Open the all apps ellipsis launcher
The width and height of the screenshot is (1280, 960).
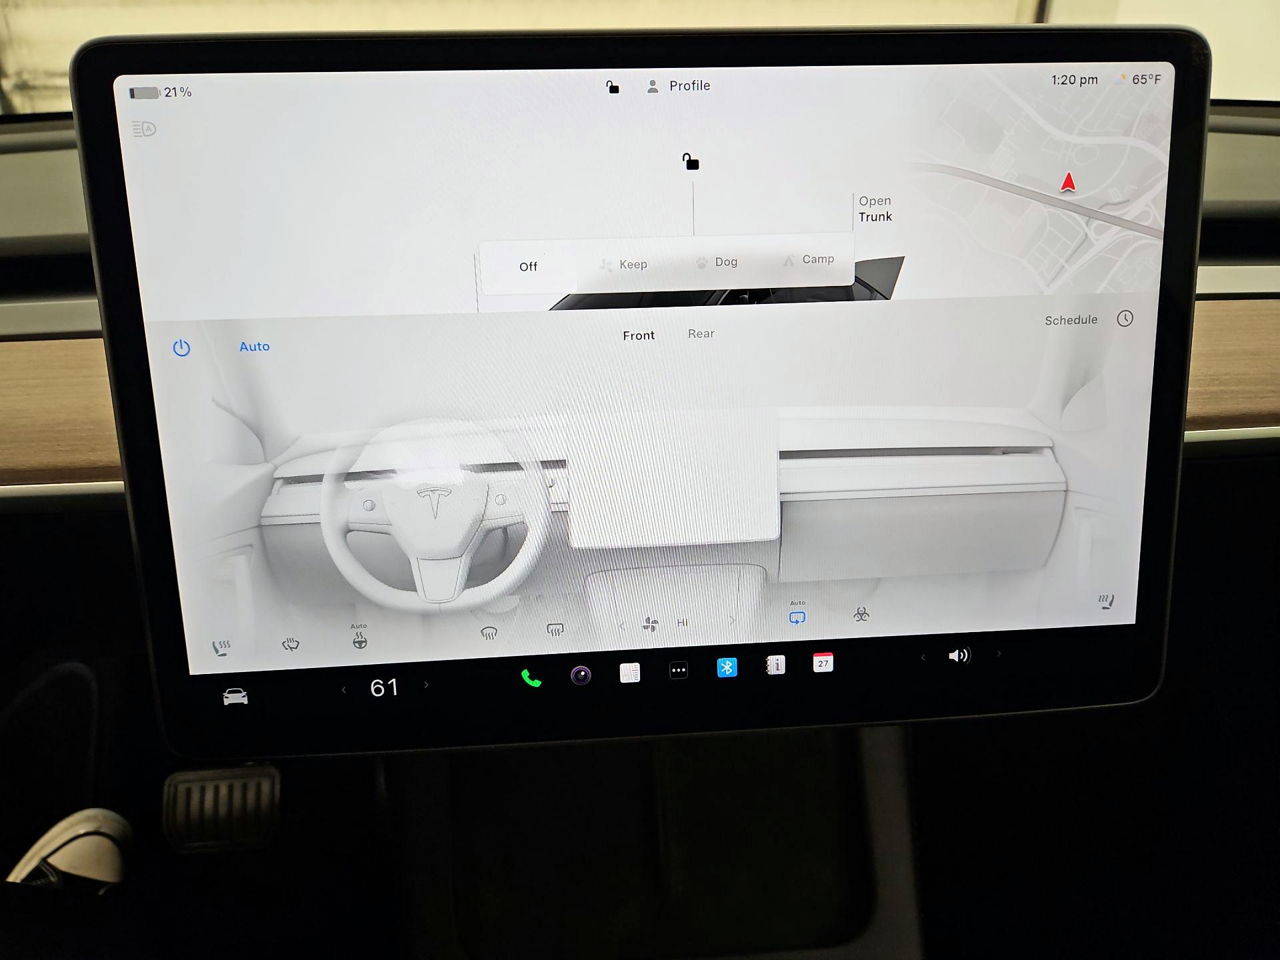click(x=679, y=670)
